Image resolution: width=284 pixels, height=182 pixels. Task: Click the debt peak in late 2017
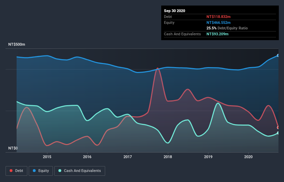coord(158,68)
